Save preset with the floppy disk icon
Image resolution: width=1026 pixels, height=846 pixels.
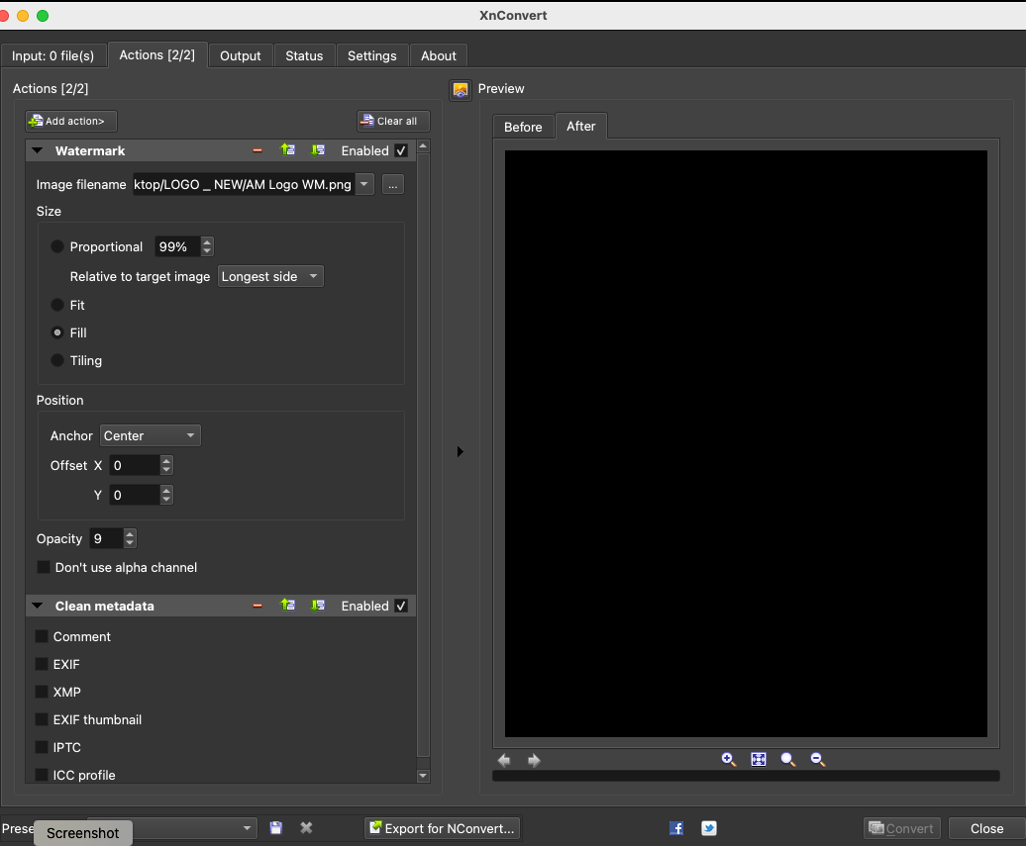276,828
